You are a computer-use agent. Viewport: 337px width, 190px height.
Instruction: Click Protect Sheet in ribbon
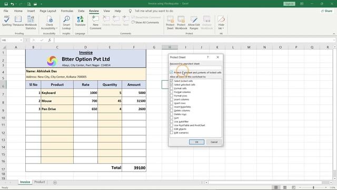pos(170,22)
